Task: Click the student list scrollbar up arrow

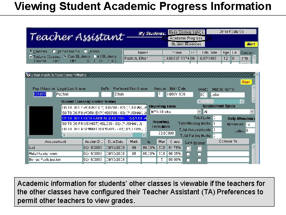Action: click(254, 57)
